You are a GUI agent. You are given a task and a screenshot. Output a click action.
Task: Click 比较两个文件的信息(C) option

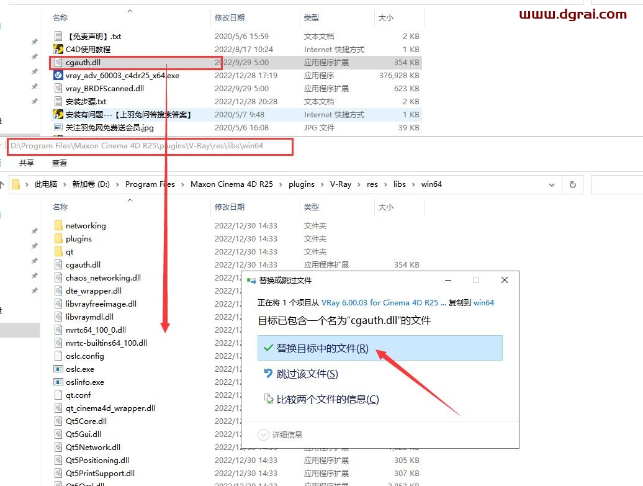(327, 399)
